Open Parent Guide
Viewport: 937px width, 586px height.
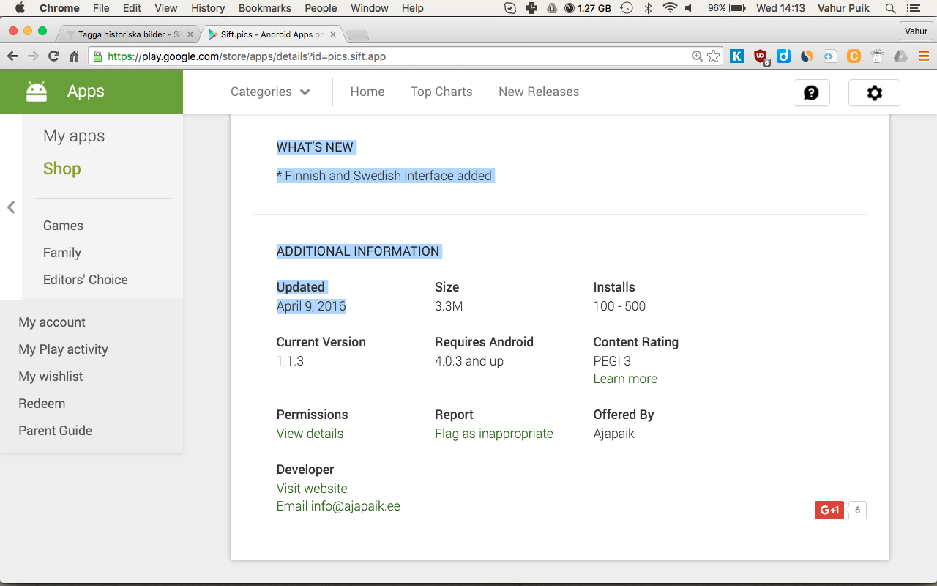(56, 431)
